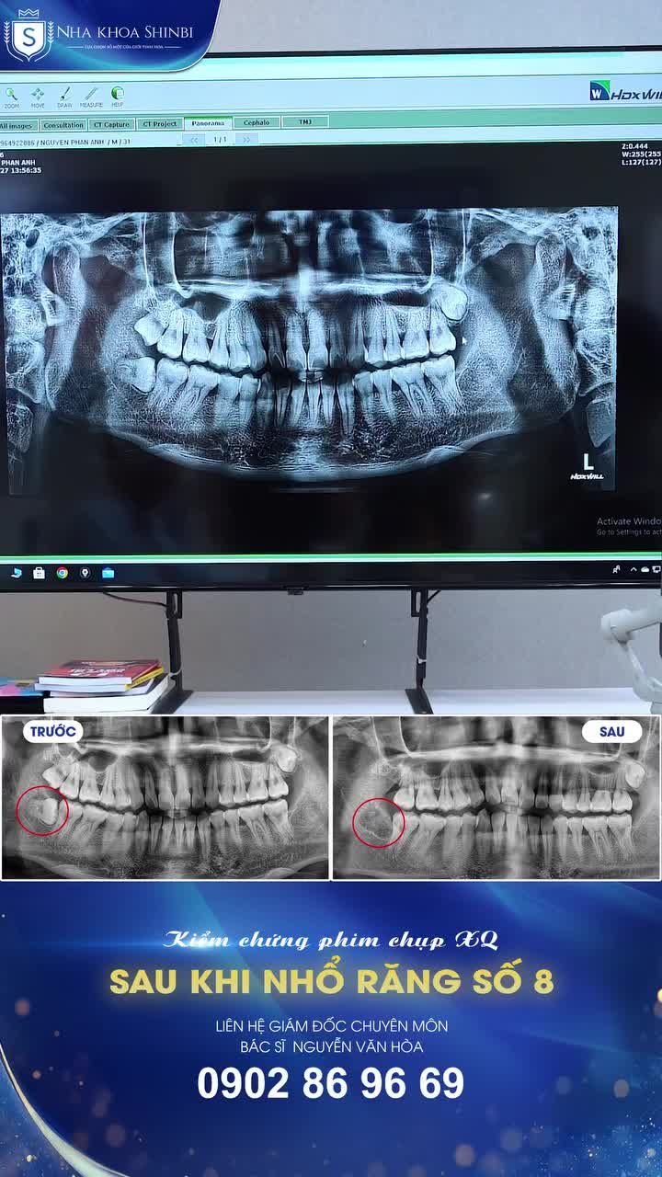The height and width of the screenshot is (1177, 662).
Task: Click the SAU after X-ray thumbnail
Action: click(x=496, y=797)
